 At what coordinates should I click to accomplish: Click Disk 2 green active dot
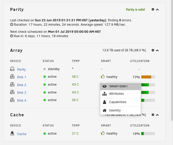45,85
